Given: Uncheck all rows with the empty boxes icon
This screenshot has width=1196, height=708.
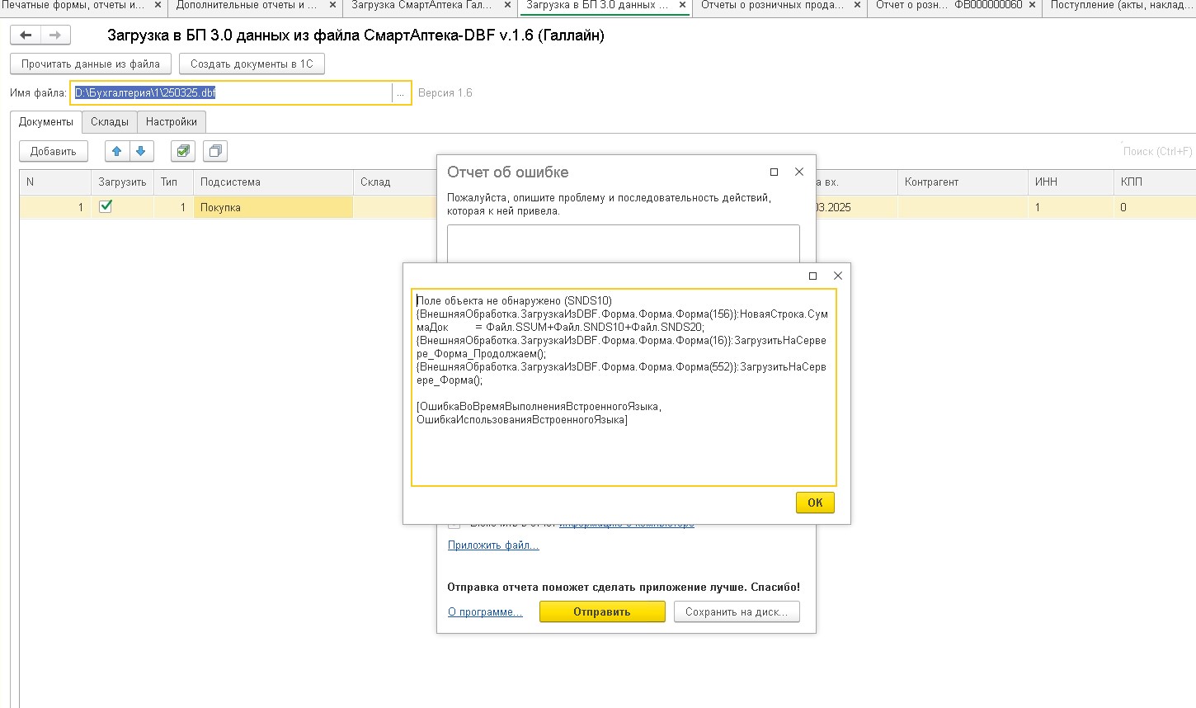Looking at the screenshot, I should (215, 151).
